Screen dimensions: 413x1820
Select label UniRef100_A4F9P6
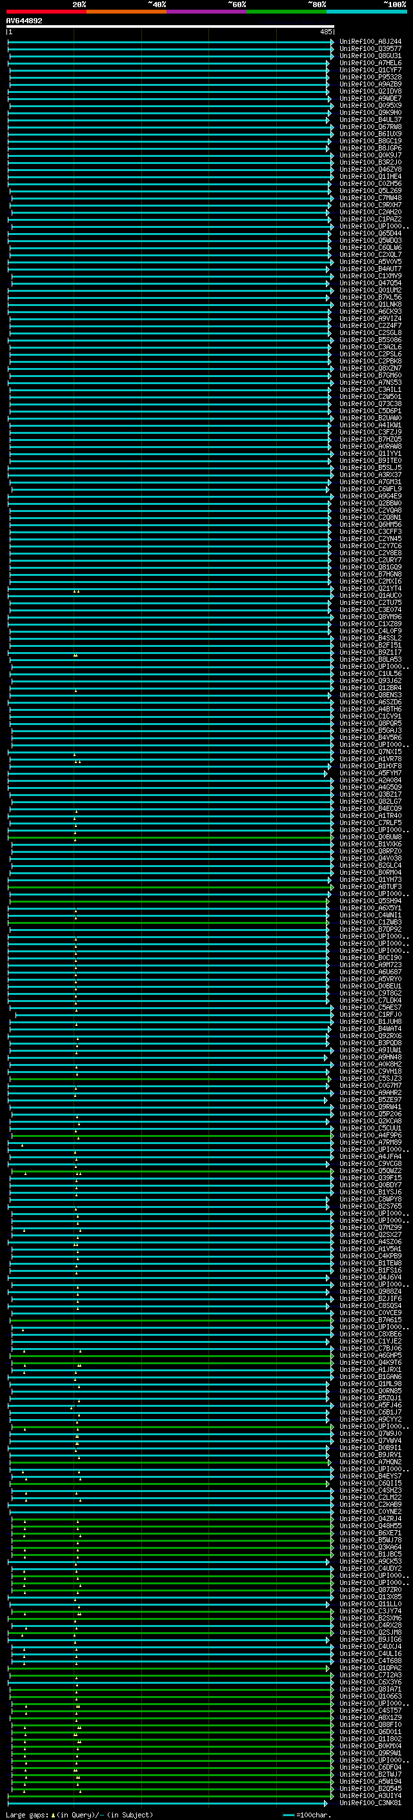[x=370, y=1136]
